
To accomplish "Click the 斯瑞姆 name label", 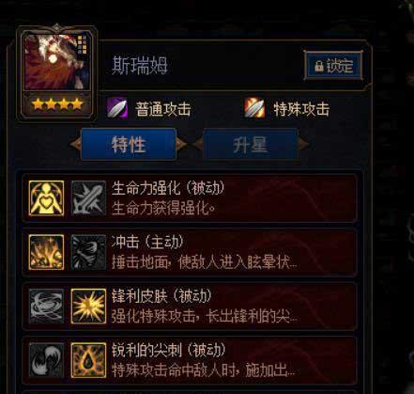I will tap(140, 66).
